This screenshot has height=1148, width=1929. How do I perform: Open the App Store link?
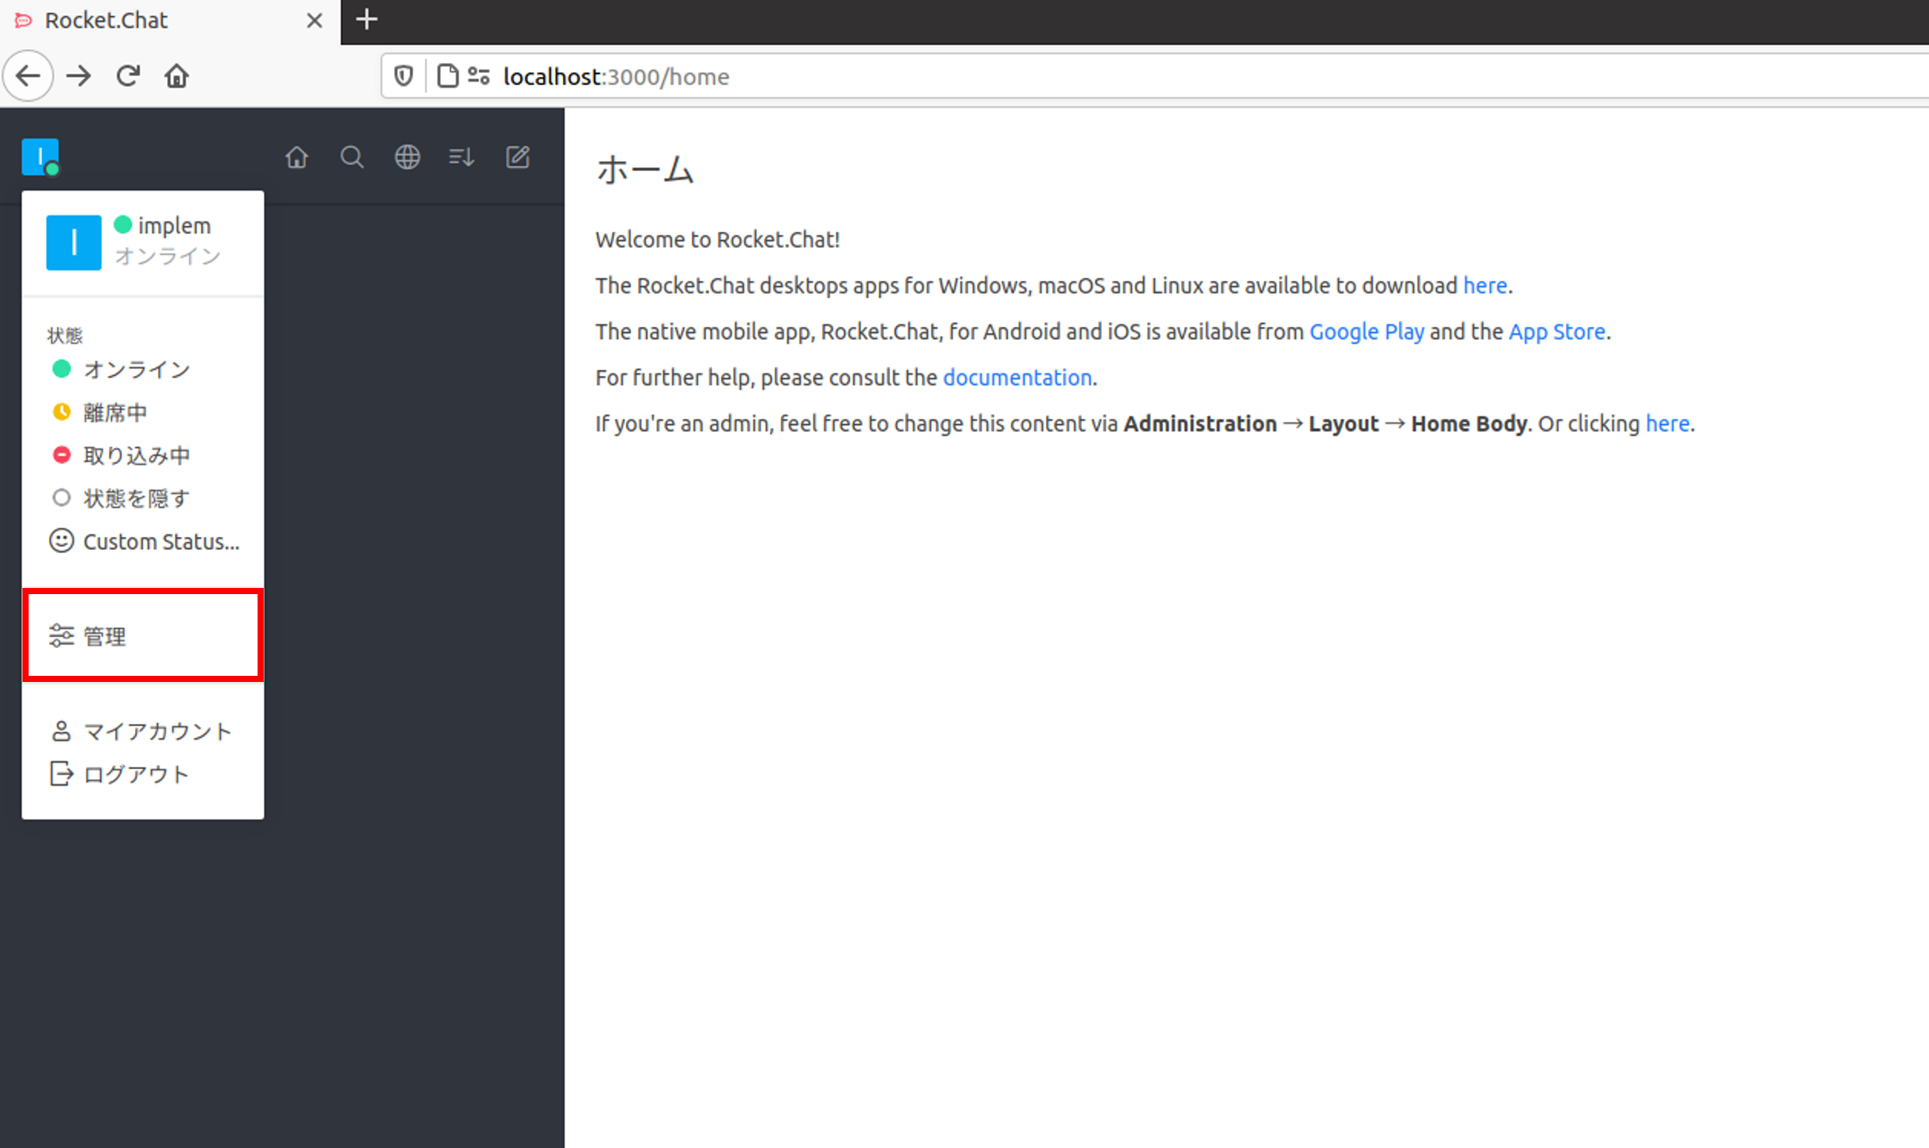pos(1557,332)
